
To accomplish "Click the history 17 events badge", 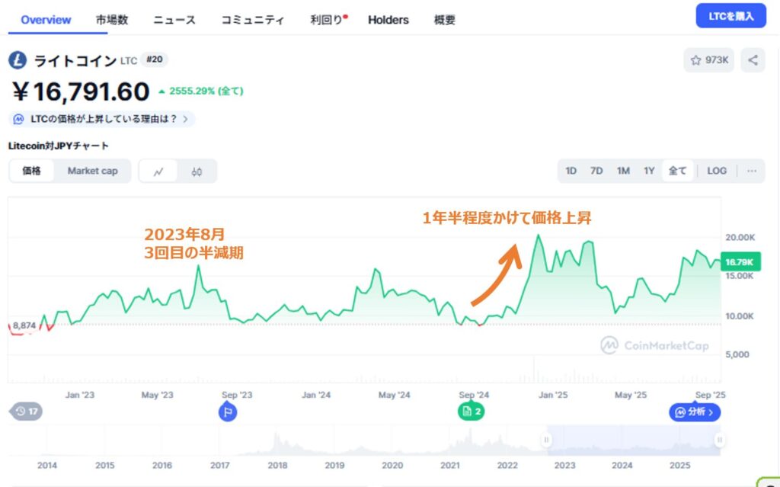I will click(26, 412).
